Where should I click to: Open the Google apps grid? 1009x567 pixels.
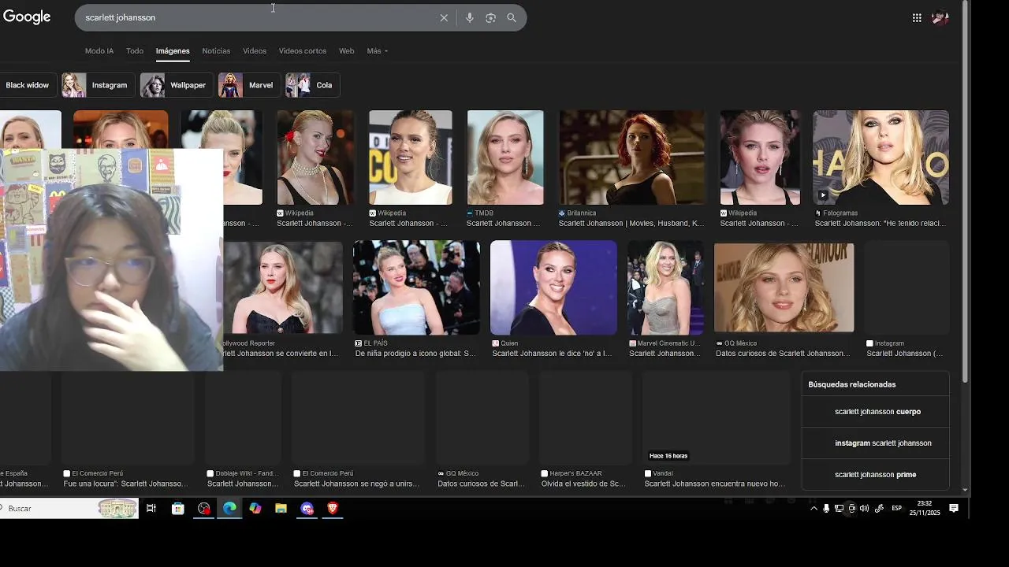[917, 17]
